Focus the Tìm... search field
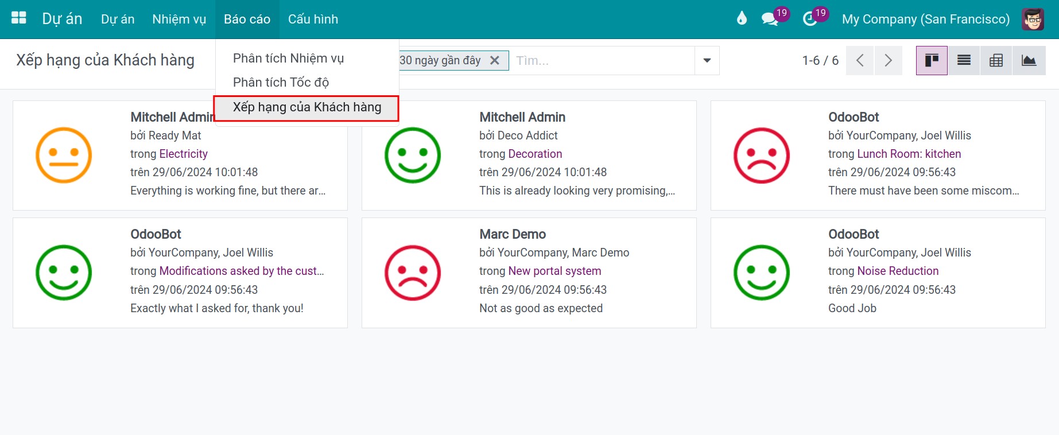Viewport: 1059px width, 435px height. (x=602, y=60)
